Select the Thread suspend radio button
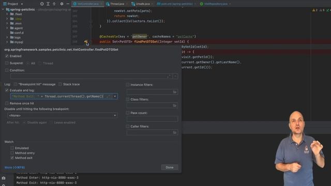The width and height of the screenshot is (331, 186). [x=40, y=63]
